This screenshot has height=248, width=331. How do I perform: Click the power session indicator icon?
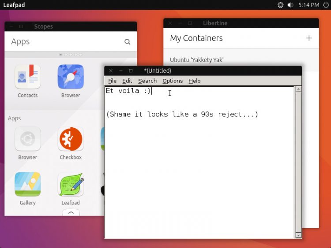coord(326,5)
